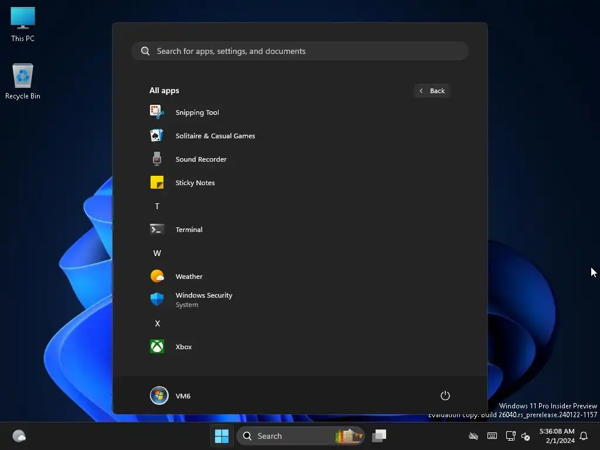
Task: Launch the green Xbox icon
Action: (157, 346)
